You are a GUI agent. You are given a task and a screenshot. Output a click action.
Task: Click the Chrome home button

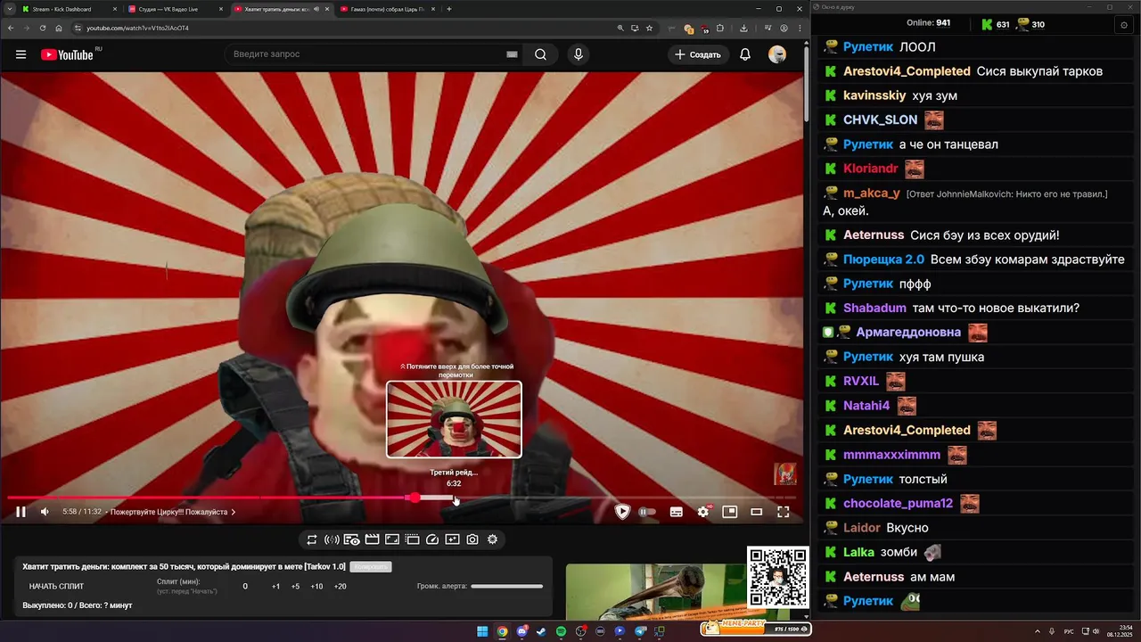pos(59,28)
